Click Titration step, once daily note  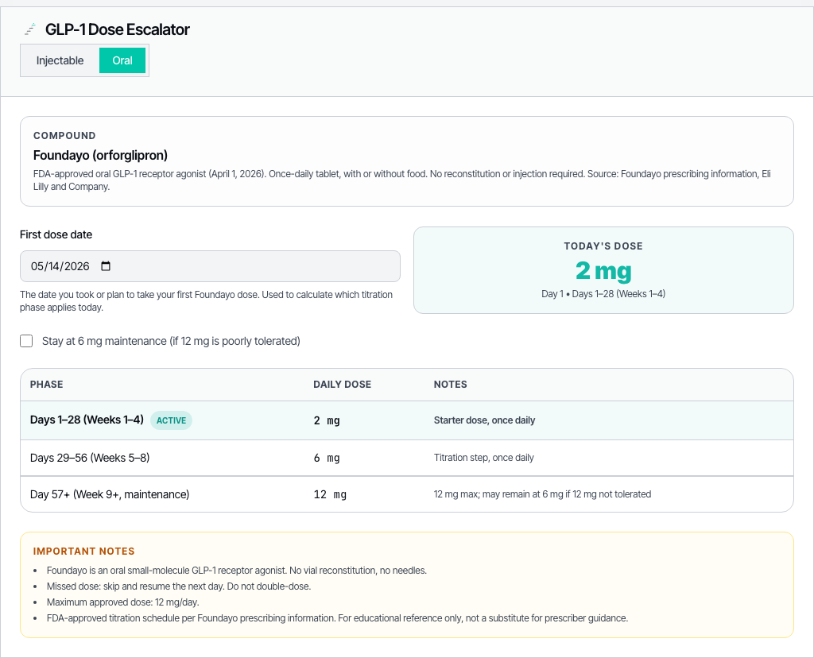pyautogui.click(x=484, y=458)
